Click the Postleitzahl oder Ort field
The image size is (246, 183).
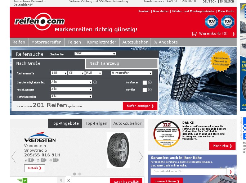[x=189, y=171]
